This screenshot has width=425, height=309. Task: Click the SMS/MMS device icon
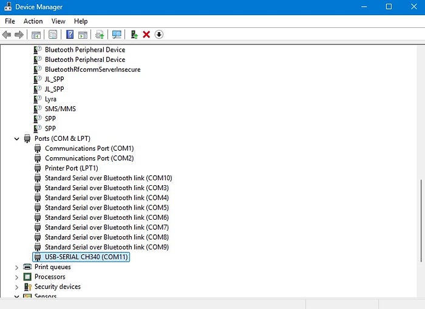(38, 109)
